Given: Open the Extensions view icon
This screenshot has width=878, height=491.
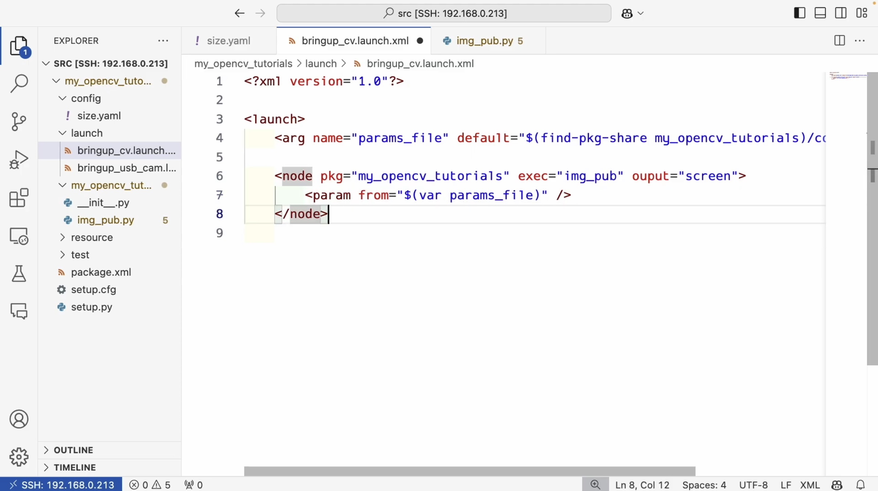Looking at the screenshot, I should [x=19, y=198].
